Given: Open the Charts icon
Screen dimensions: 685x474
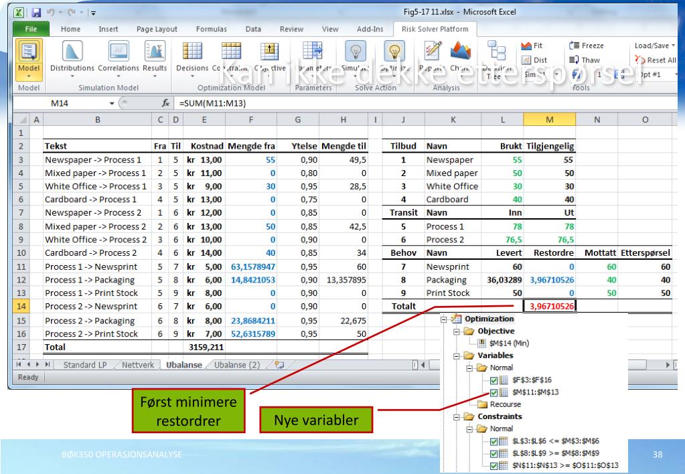Looking at the screenshot, I should pos(461,51).
